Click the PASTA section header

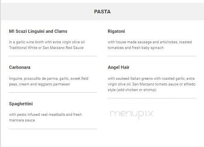(x=102, y=12)
